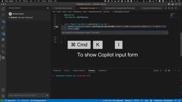Open the View menu in menu bar

pos(31,1)
